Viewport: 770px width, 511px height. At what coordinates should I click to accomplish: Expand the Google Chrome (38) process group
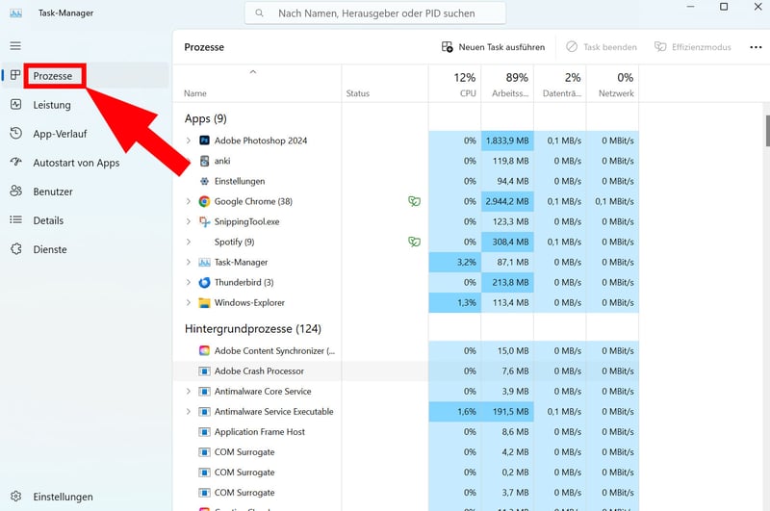point(189,201)
